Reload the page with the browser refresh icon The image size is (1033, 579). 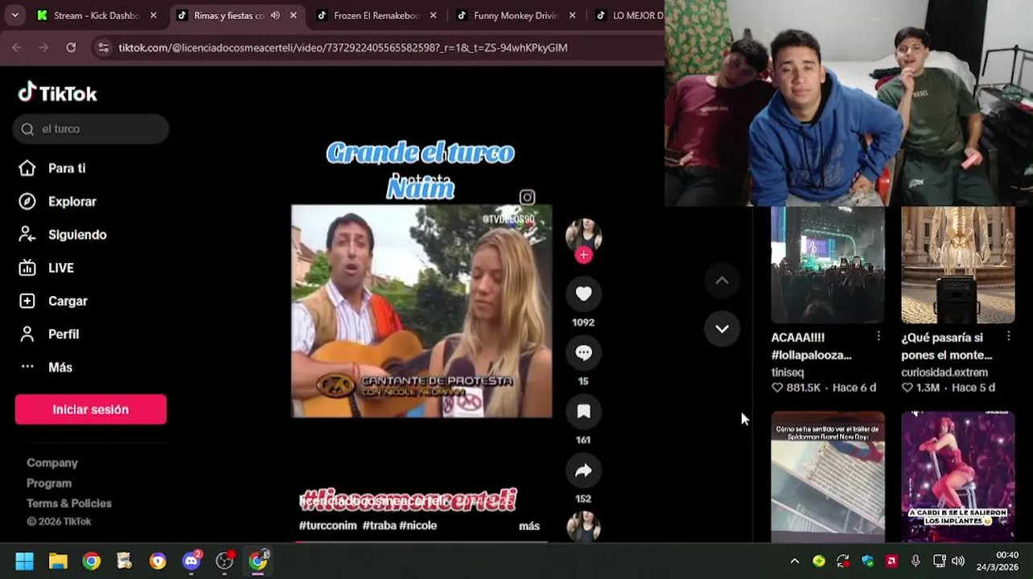pos(71,47)
